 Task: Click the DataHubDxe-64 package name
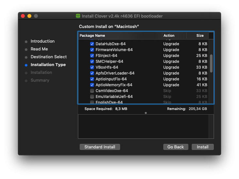click(x=110, y=44)
